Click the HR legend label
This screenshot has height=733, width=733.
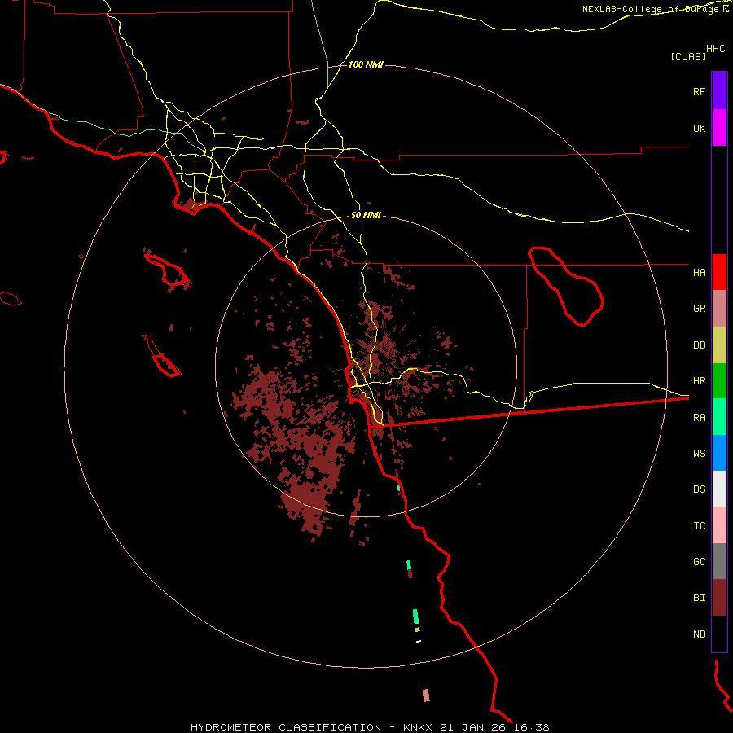click(699, 381)
